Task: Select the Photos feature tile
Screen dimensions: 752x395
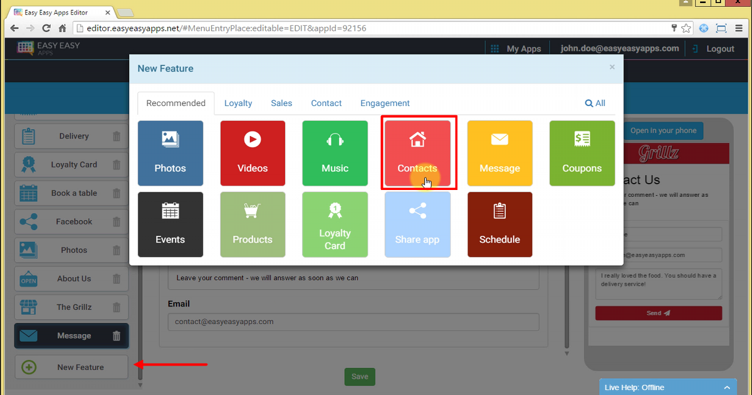Action: pyautogui.click(x=170, y=154)
